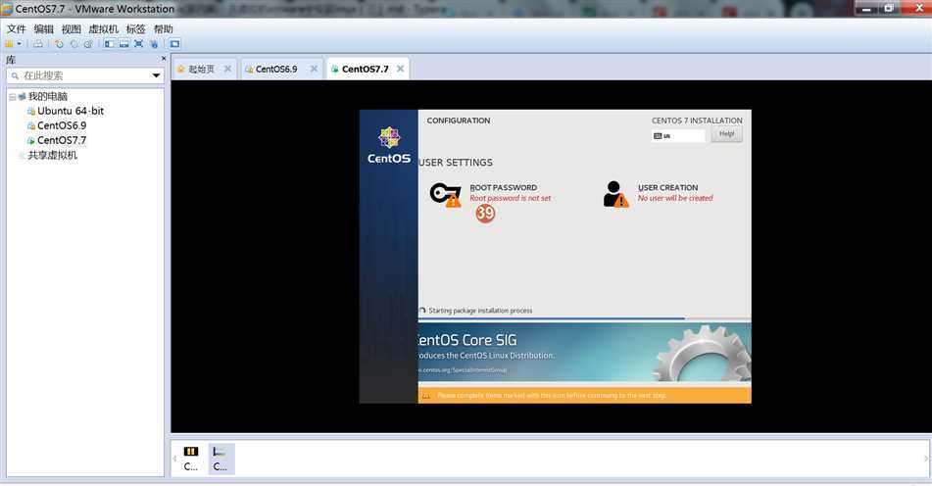Select CentOS6.9 in the library tree
This screenshot has height=486, width=932.
tap(62, 125)
